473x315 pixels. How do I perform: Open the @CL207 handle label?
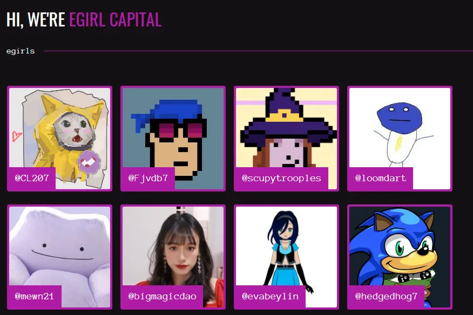click(x=32, y=178)
